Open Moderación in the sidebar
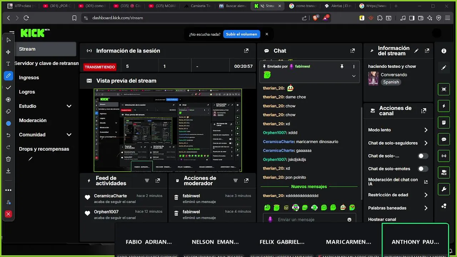Viewport: 457px width, 257px height. pyautogui.click(x=33, y=120)
